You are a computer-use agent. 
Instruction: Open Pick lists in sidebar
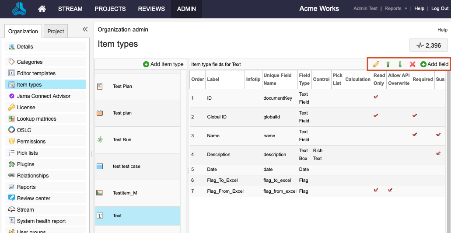click(45, 153)
